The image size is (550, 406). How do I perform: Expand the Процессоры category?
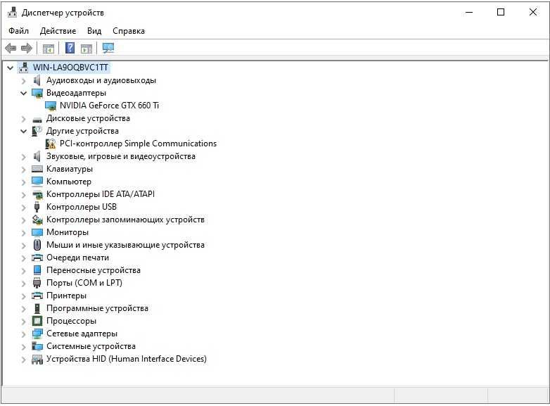pyautogui.click(x=23, y=321)
